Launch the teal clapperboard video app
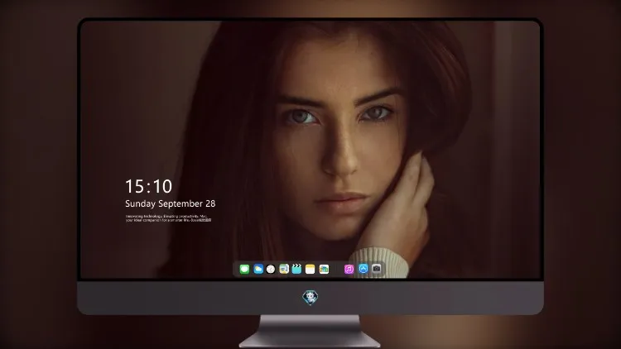The height and width of the screenshot is (349, 621). point(296,269)
